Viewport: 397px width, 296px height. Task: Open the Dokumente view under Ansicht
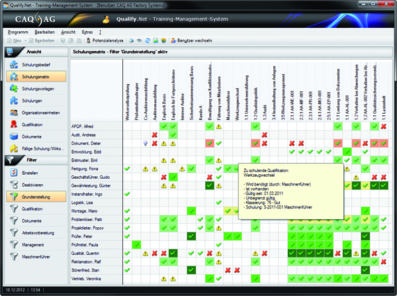(33, 136)
